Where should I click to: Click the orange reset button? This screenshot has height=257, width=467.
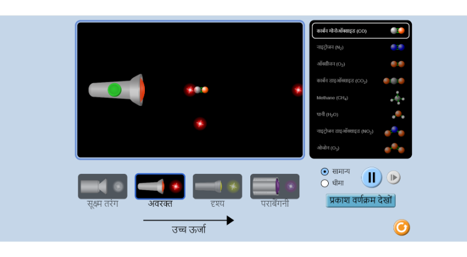coord(401,227)
